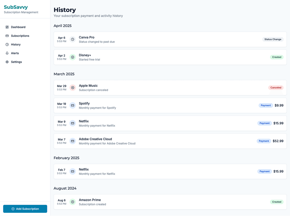
Task: Select the History item in the sidebar menu
Action: [16, 44]
